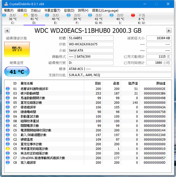Click status icon of attribute 07 row

pyautogui.click(x=8, y=107)
